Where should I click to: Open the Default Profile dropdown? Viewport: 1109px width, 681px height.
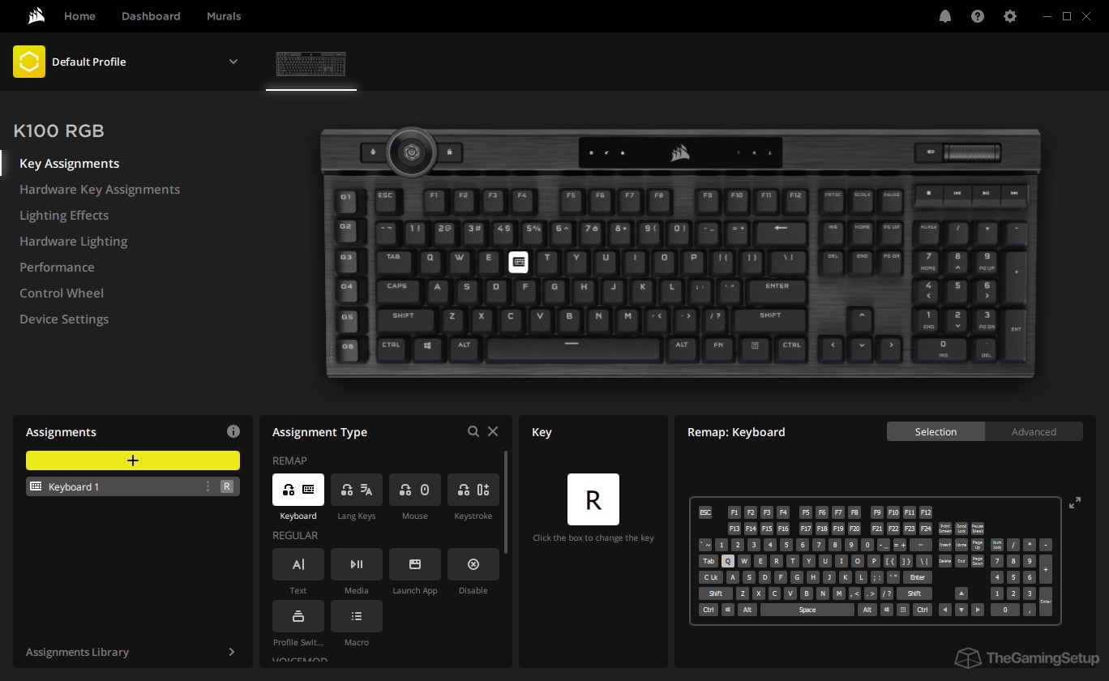click(x=233, y=62)
